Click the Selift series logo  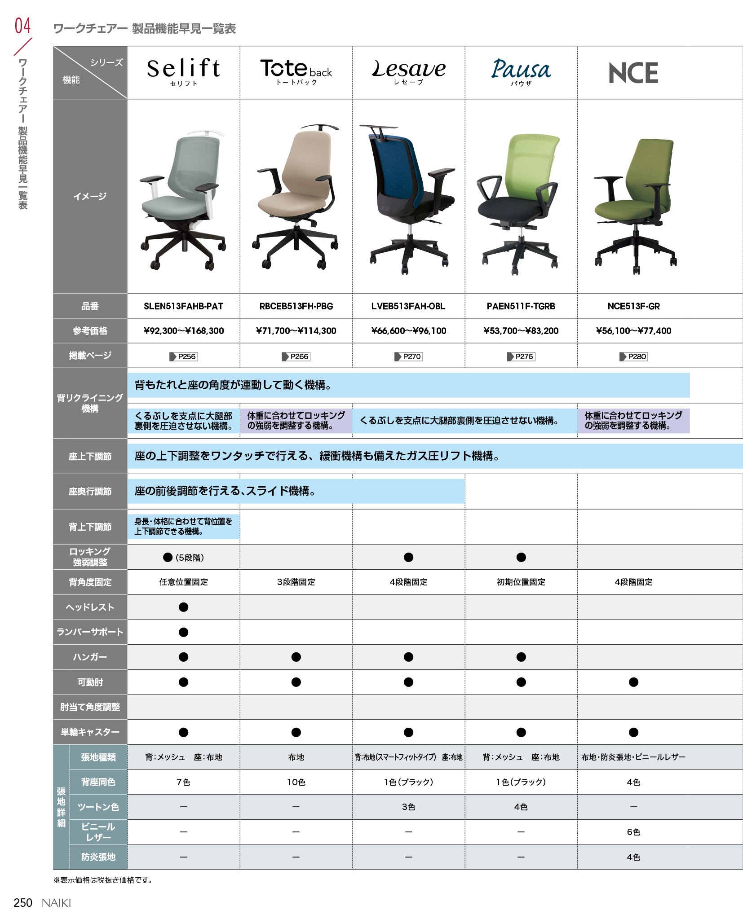183,71
